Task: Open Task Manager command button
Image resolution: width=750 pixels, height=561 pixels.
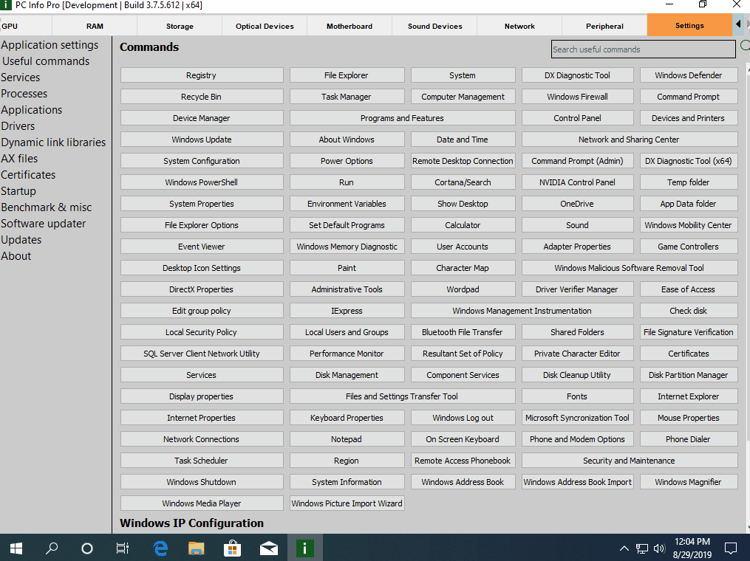Action: coord(347,97)
